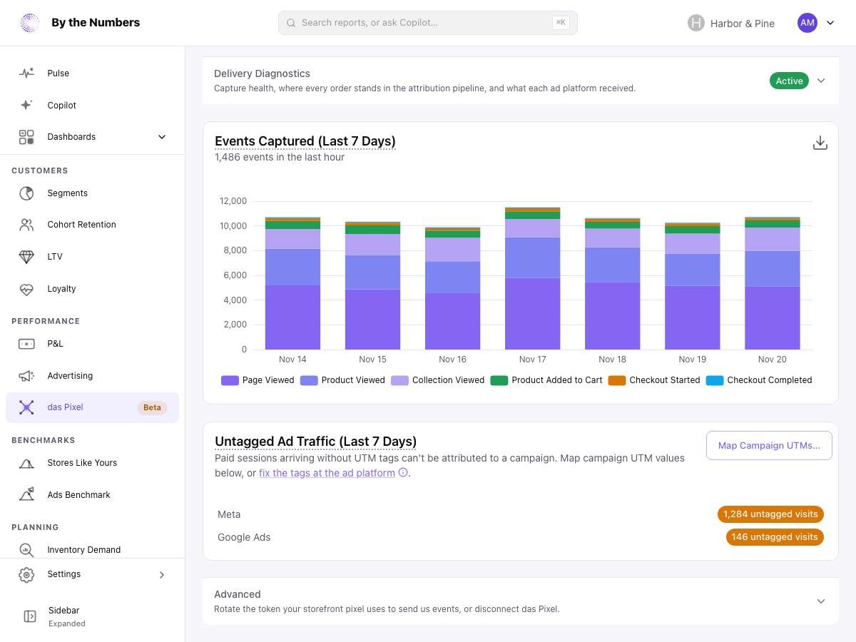Click the das Pixel node icon
Image resolution: width=856 pixels, height=642 pixels.
(26, 407)
